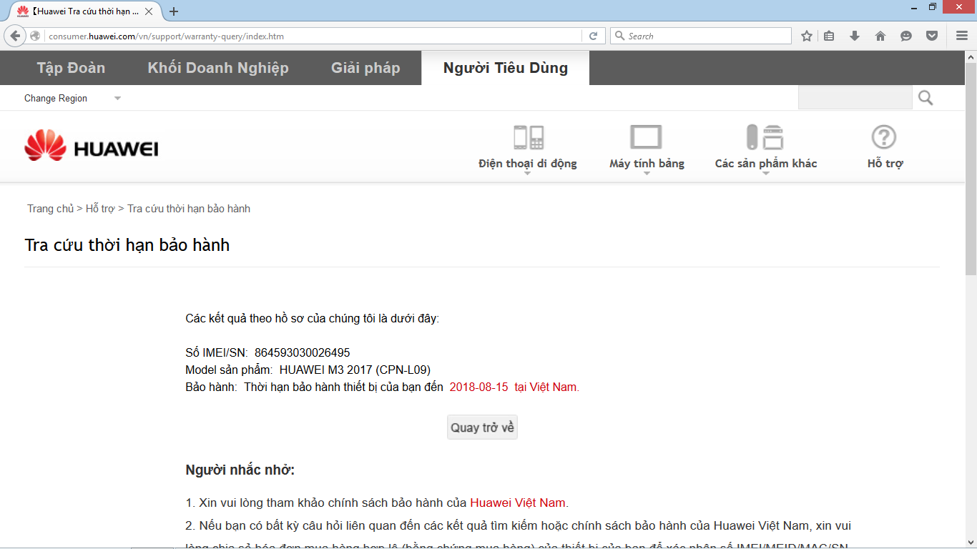Open the downloads arrow icon
977x549 pixels.
pyautogui.click(x=855, y=36)
